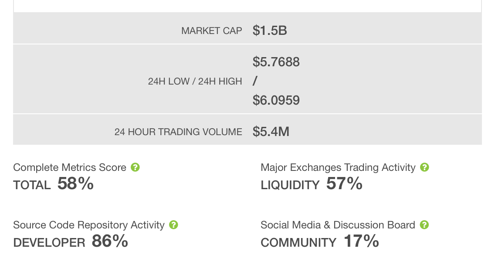Click the Complete Metrics Score heading
The image size is (495, 279).
[70, 167]
